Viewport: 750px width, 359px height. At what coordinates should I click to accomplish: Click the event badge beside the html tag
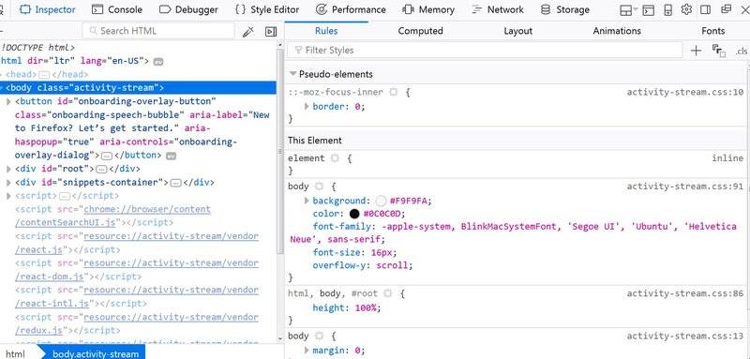158,62
